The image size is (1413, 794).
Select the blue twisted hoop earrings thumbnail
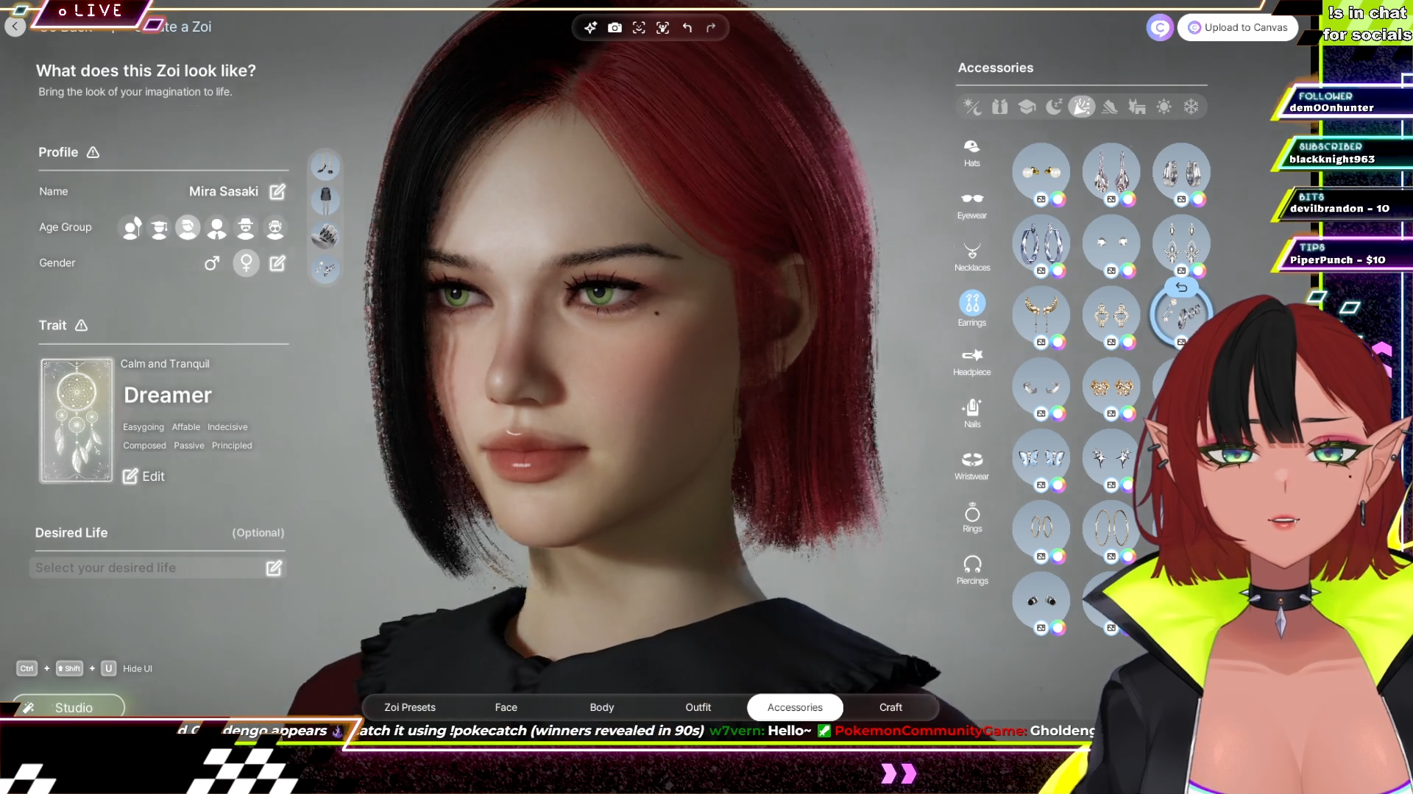pyautogui.click(x=1041, y=243)
